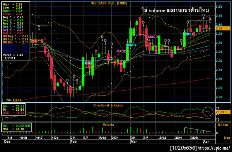Click the "Apr" month label
The width and height of the screenshot is (232, 152).
[206, 142]
